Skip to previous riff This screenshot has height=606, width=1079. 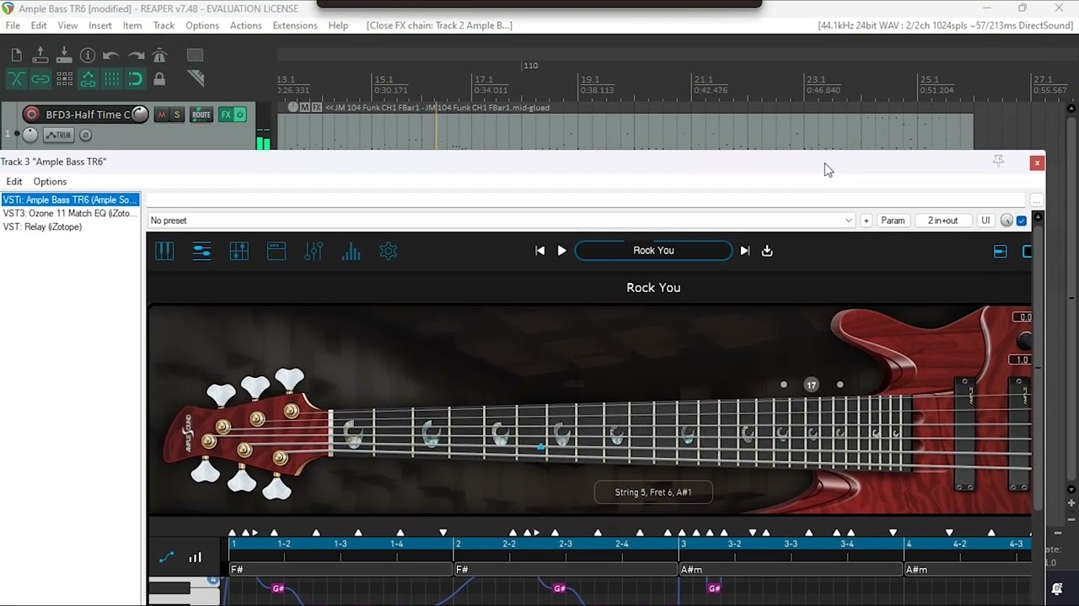pyautogui.click(x=540, y=251)
